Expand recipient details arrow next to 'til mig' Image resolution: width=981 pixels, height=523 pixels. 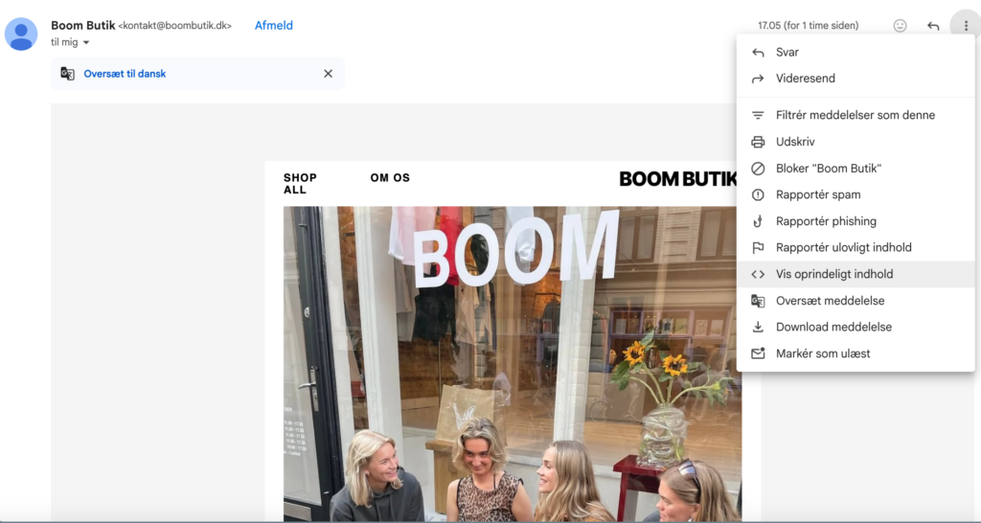(x=86, y=42)
